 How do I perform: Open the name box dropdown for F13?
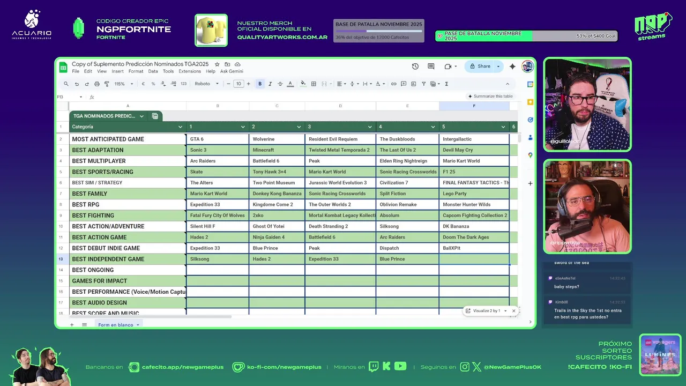[81, 97]
